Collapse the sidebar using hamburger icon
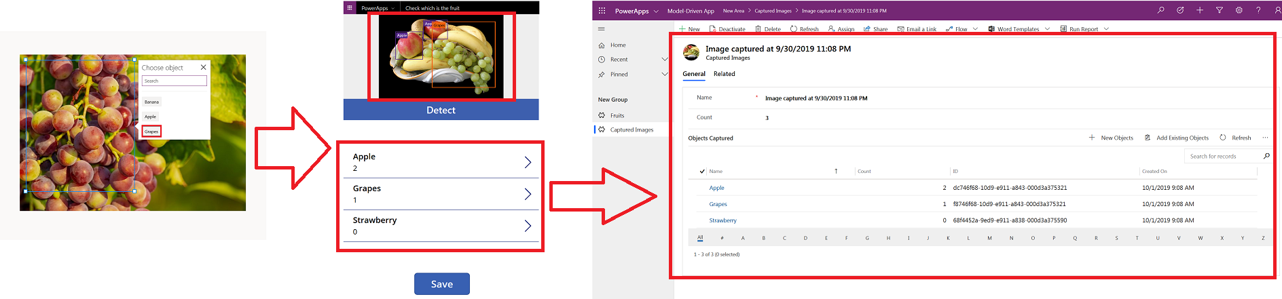Screen dimensions: 1282x299 click(x=601, y=29)
